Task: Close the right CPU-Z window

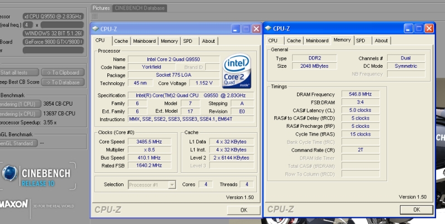Action: click(429, 28)
